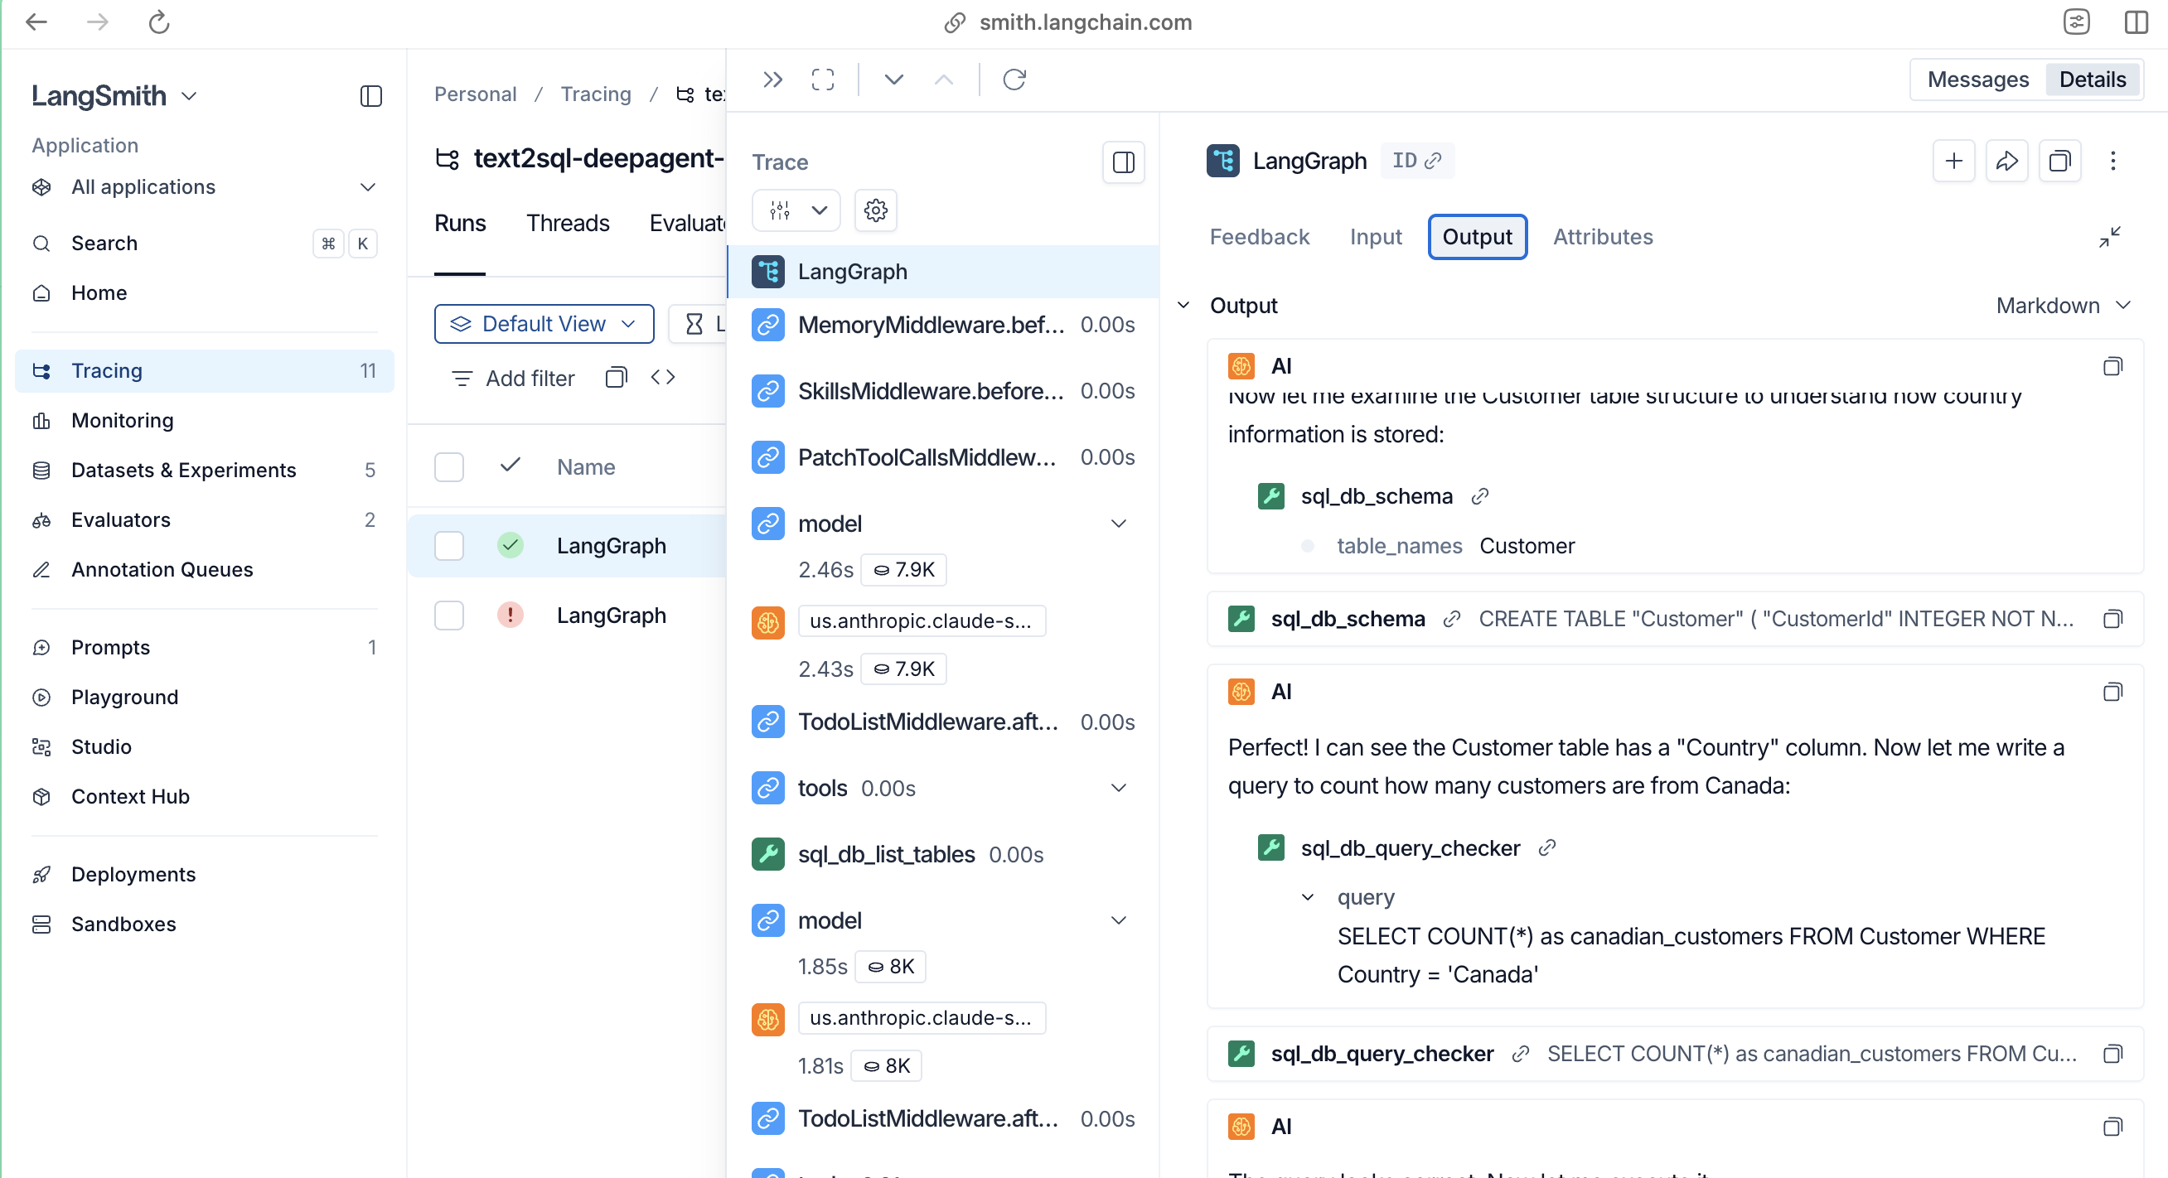This screenshot has width=2168, height=1178.
Task: Open the Annotation Queues page
Action: point(205,570)
